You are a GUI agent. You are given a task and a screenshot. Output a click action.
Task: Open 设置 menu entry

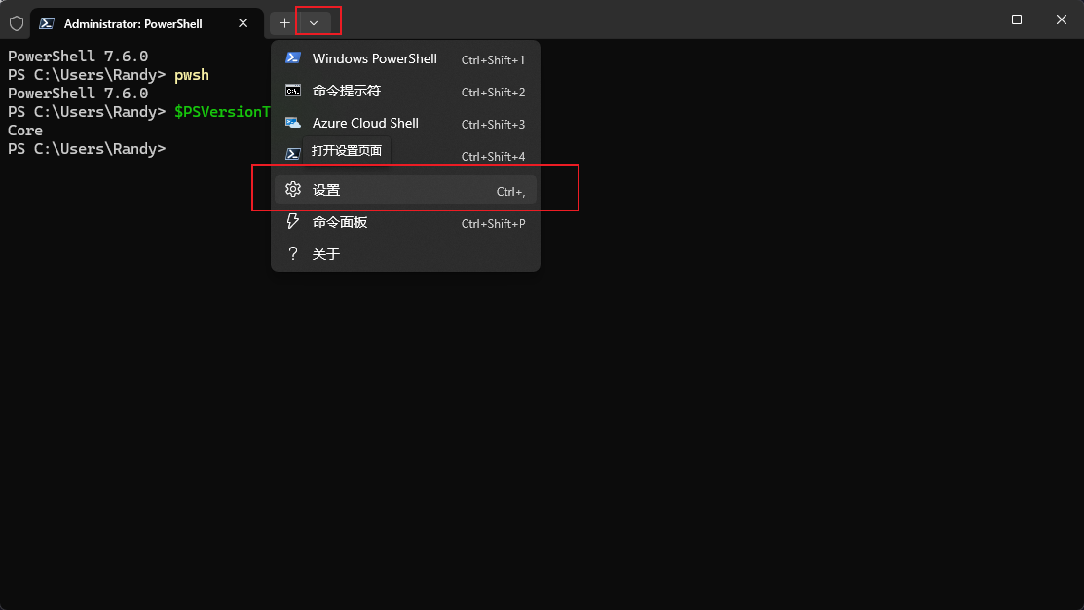pyautogui.click(x=405, y=190)
